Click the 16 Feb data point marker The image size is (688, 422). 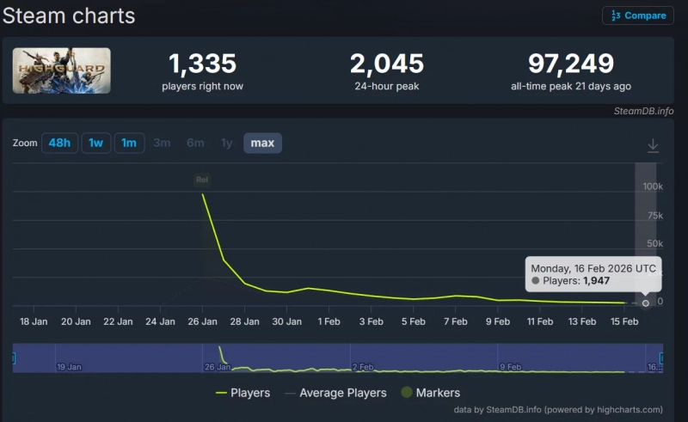click(x=646, y=303)
